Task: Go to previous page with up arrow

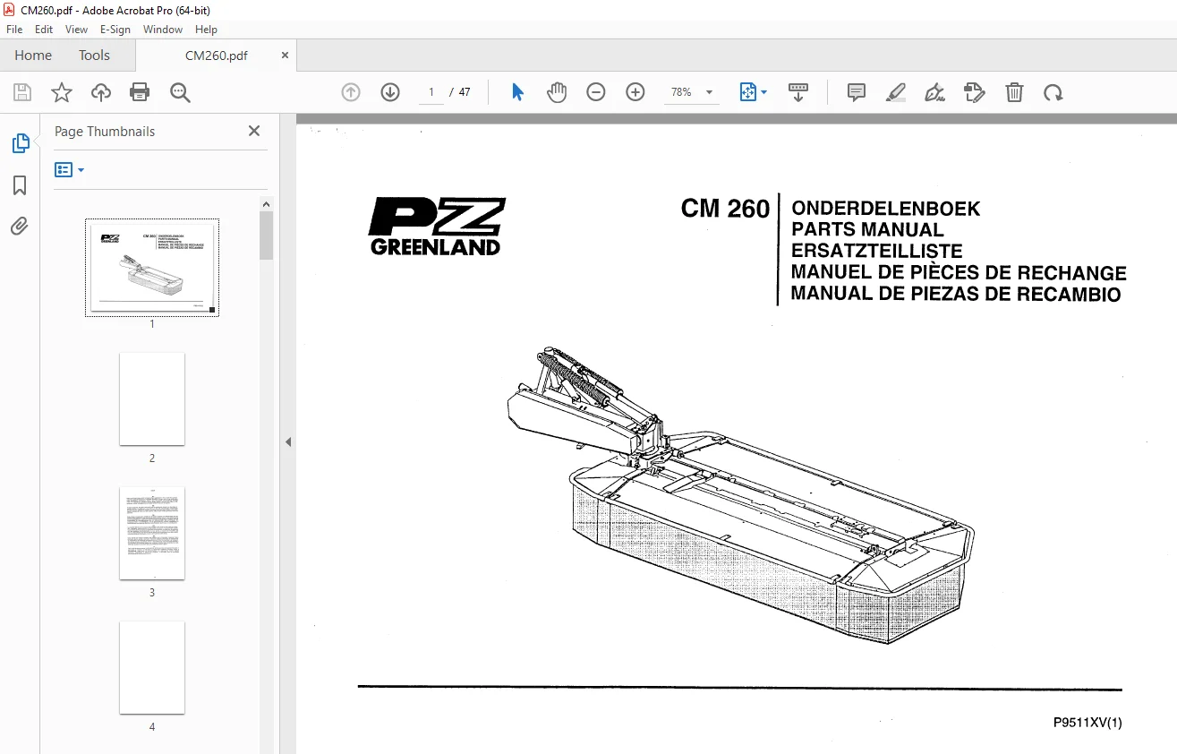Action: click(x=351, y=92)
